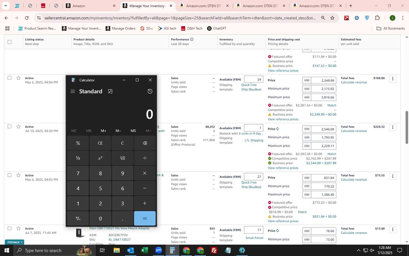Show hidden system tray icons
Viewport: 409px width, 256px height.
click(358, 250)
